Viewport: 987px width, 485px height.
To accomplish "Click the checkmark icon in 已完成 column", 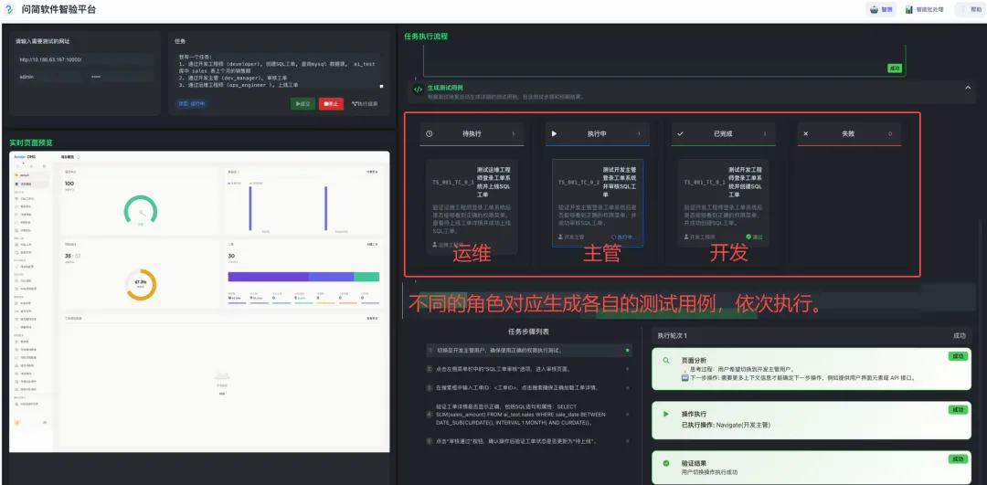I will 681,133.
